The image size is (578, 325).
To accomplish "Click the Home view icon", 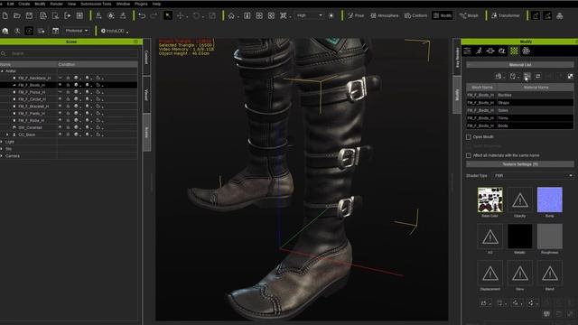I will (x=231, y=15).
